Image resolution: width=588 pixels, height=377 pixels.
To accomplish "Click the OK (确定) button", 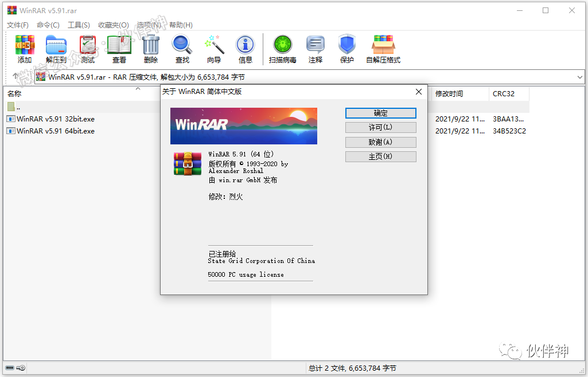I will coord(381,113).
